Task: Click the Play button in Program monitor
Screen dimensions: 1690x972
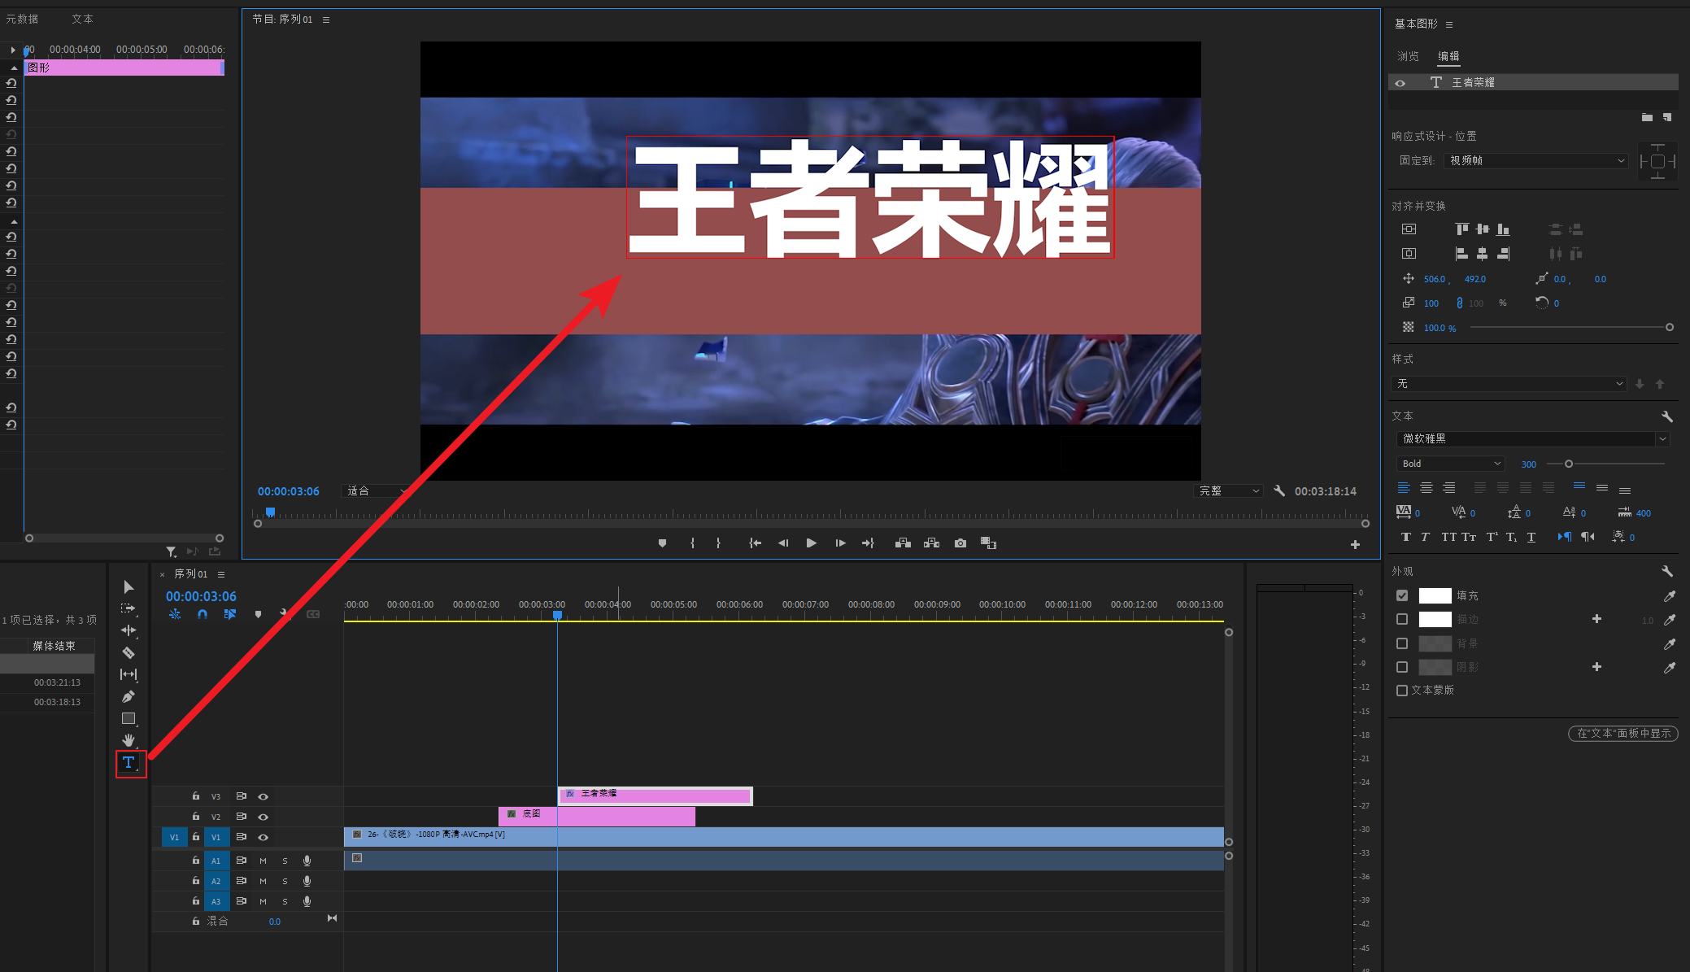Action: pyautogui.click(x=811, y=543)
